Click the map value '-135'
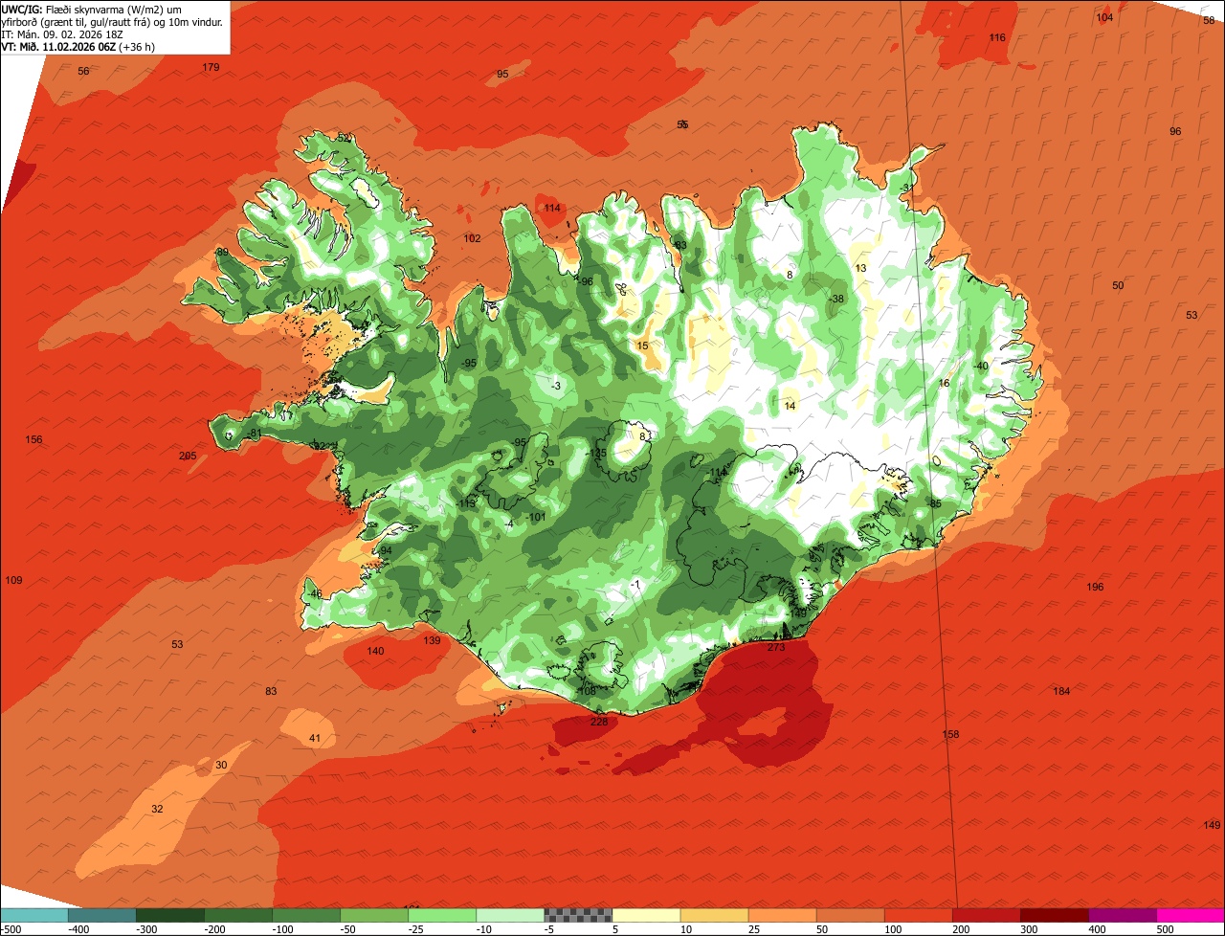 [596, 453]
